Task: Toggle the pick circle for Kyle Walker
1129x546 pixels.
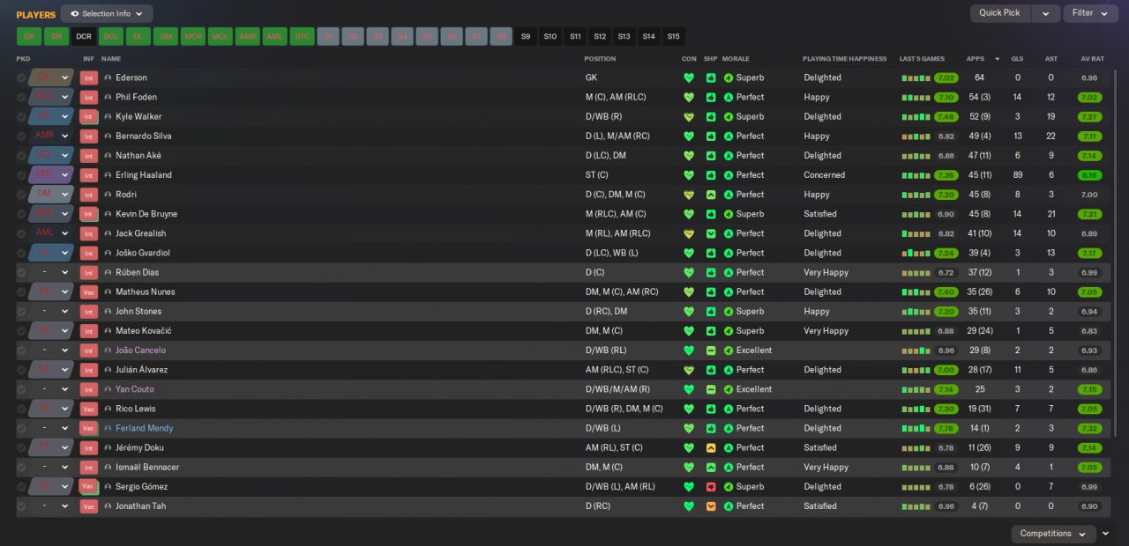Action: (21, 116)
